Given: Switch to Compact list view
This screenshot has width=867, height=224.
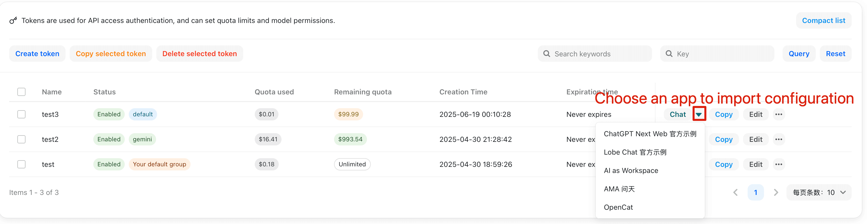Looking at the screenshot, I should coord(824,21).
